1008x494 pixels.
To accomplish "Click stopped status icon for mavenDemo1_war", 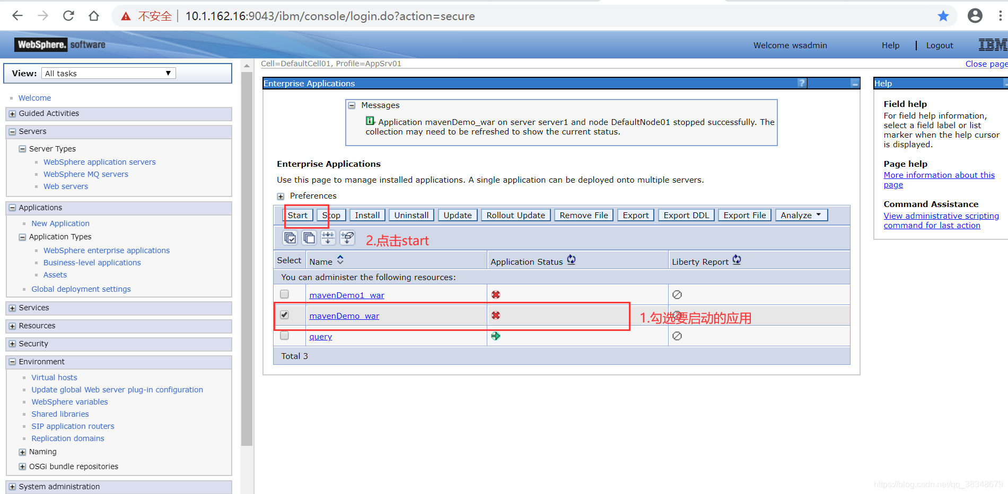I will pyautogui.click(x=496, y=294).
